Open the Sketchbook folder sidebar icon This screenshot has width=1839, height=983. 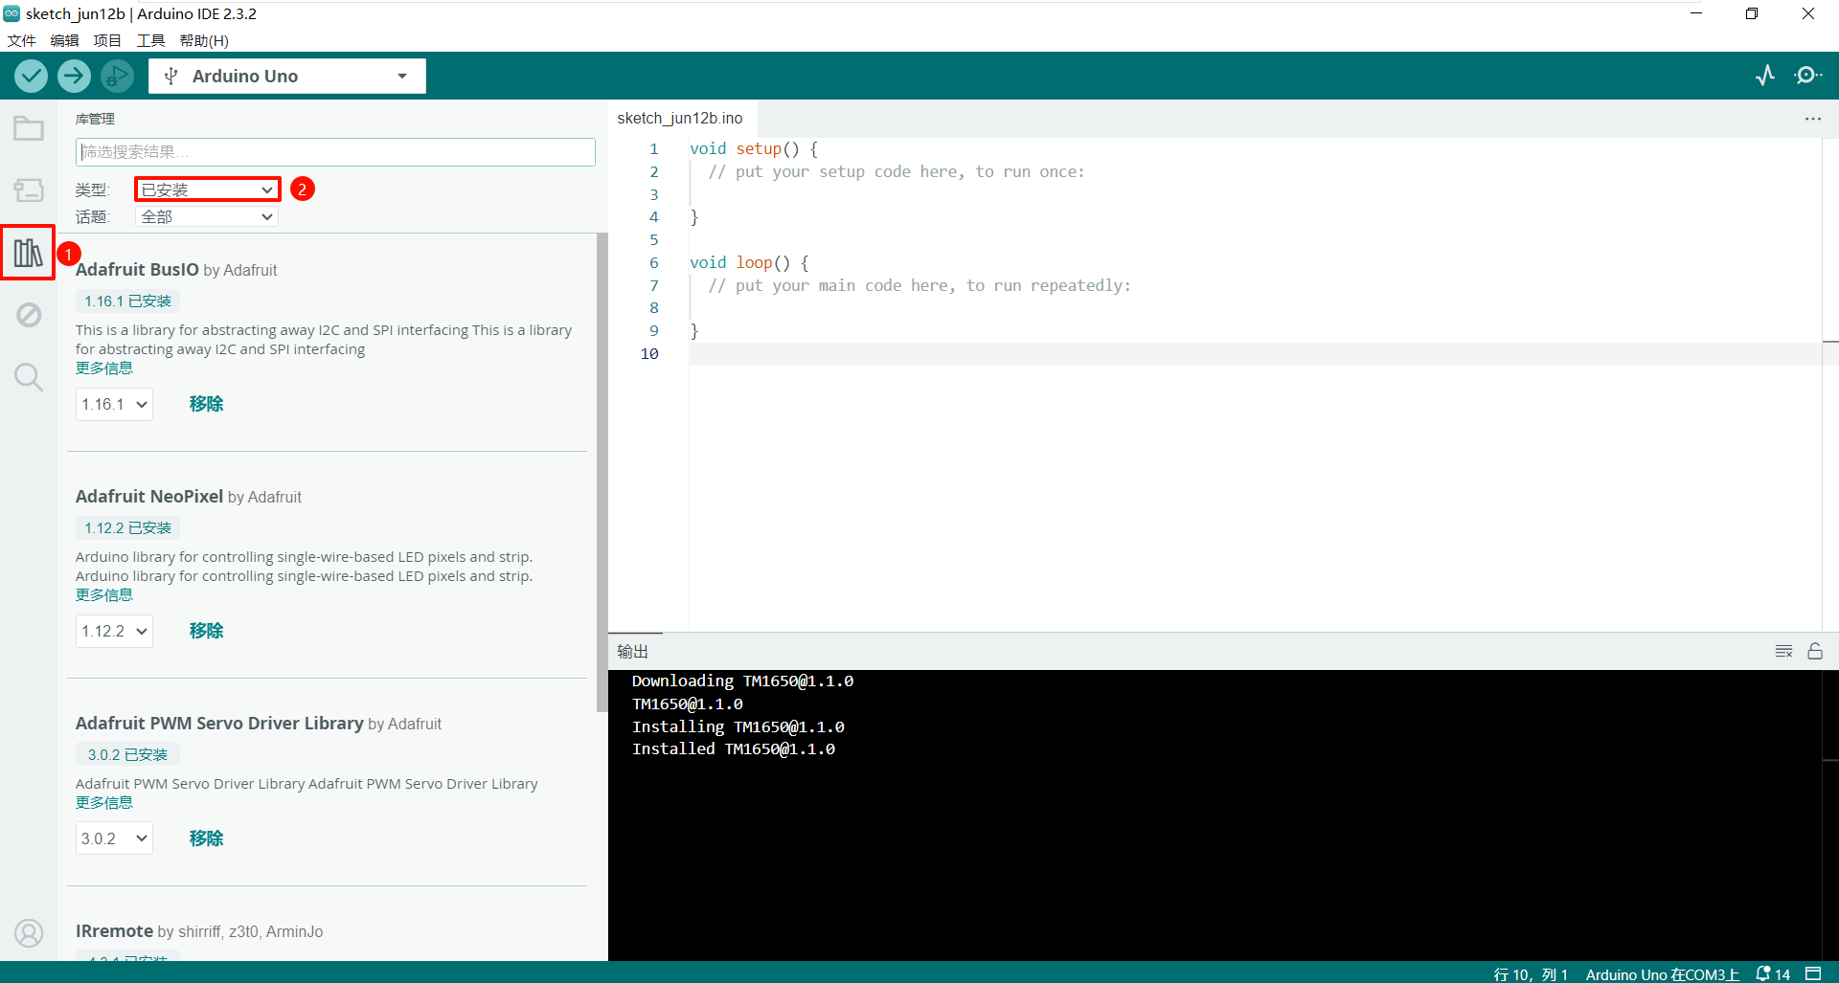click(x=29, y=128)
